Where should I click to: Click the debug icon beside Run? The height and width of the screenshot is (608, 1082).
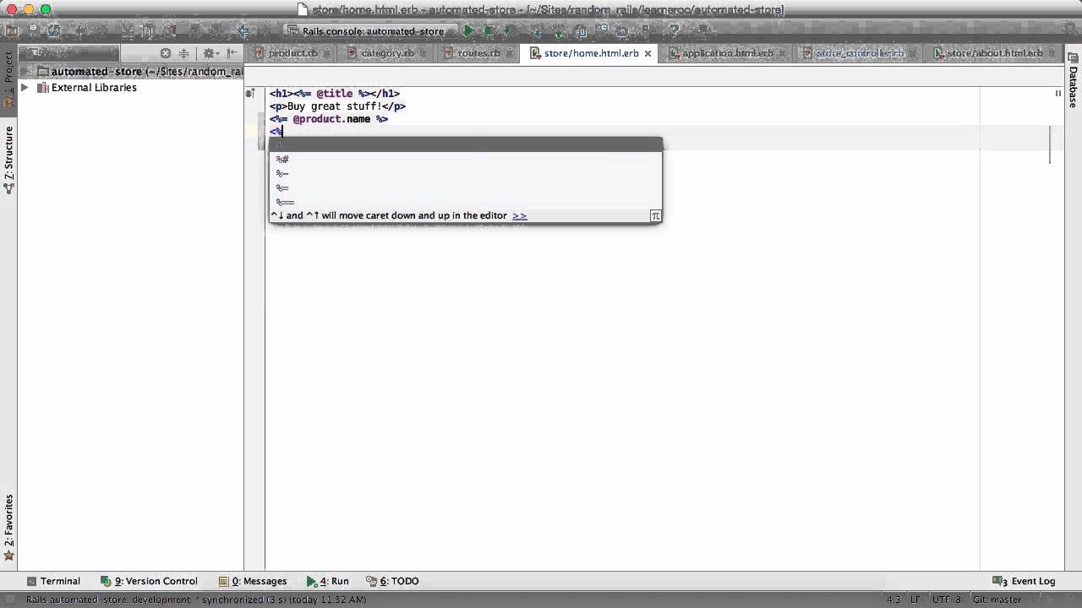coord(488,30)
